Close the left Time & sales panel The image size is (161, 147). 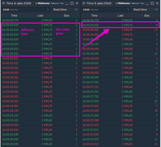(x=77, y=3)
